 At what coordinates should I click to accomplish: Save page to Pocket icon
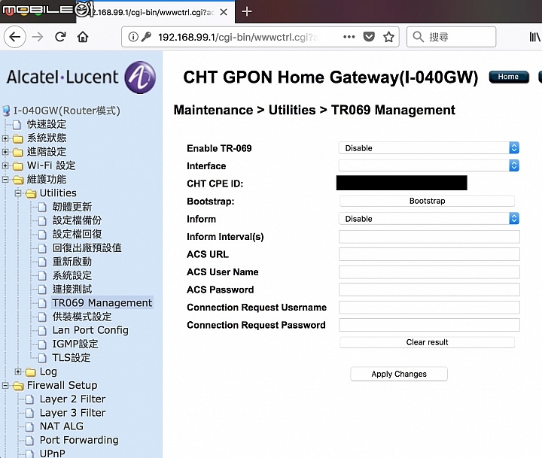(x=369, y=37)
